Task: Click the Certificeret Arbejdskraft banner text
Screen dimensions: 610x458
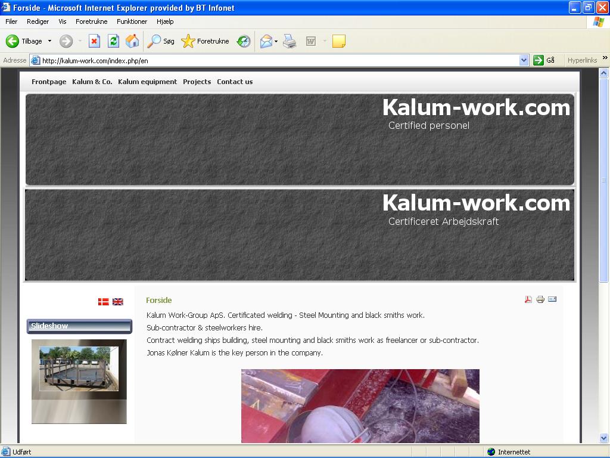Action: tap(443, 222)
